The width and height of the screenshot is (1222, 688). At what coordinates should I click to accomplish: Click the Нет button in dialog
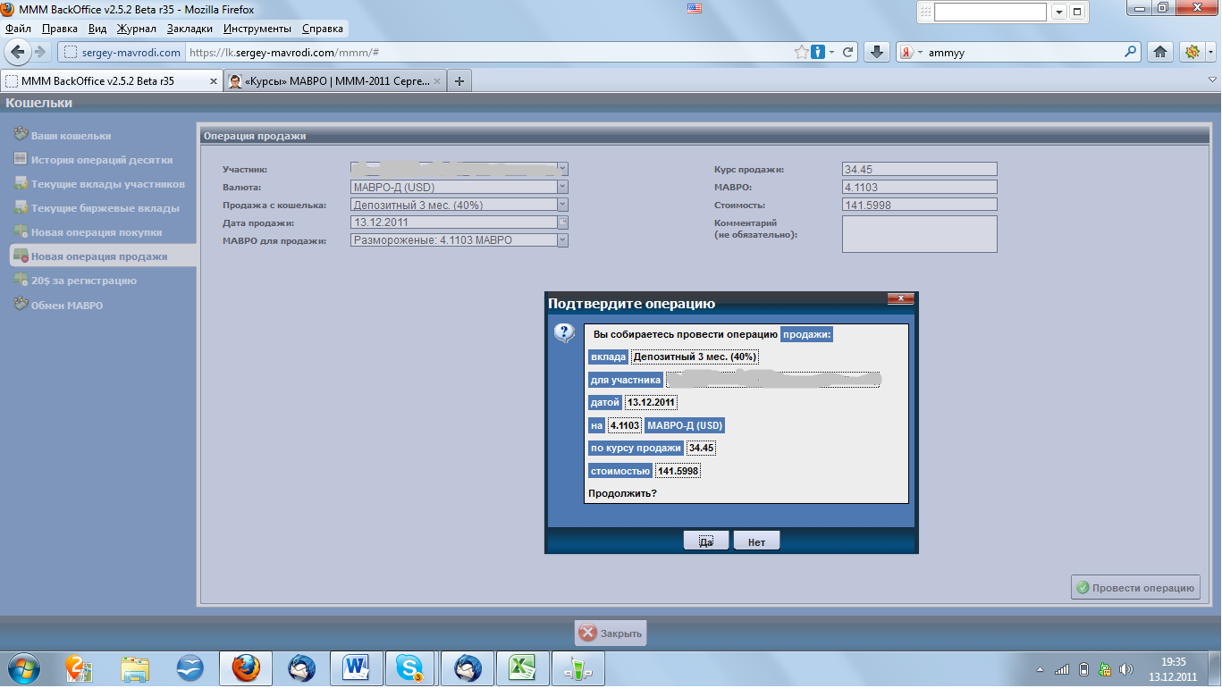(x=756, y=541)
